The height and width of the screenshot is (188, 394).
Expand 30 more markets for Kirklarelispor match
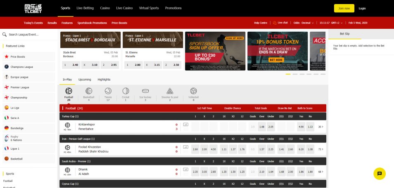point(320,127)
